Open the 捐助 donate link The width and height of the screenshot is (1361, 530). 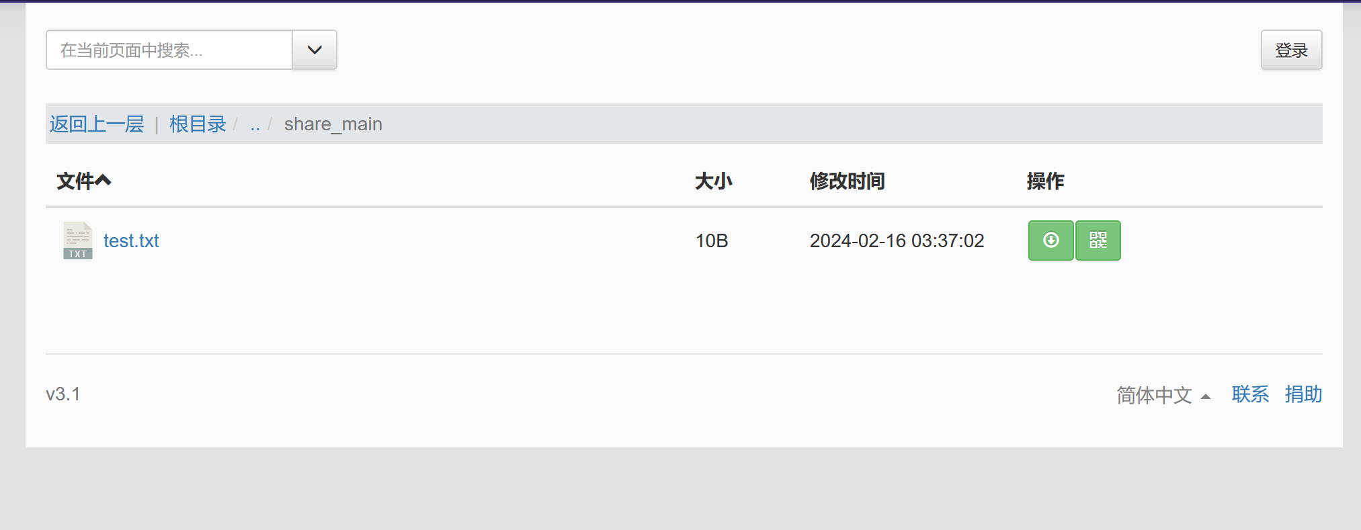click(1303, 394)
